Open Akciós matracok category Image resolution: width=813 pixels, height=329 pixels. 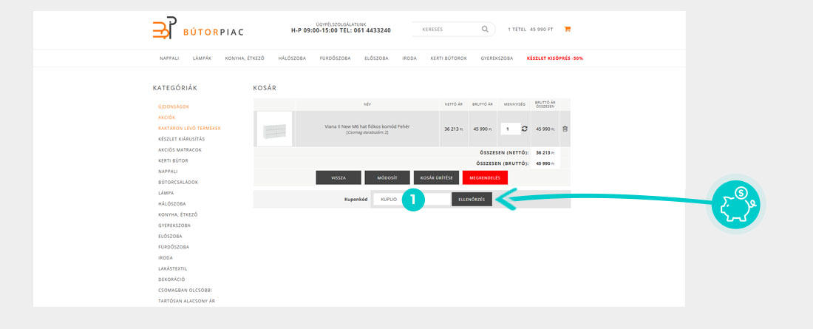coord(180,149)
